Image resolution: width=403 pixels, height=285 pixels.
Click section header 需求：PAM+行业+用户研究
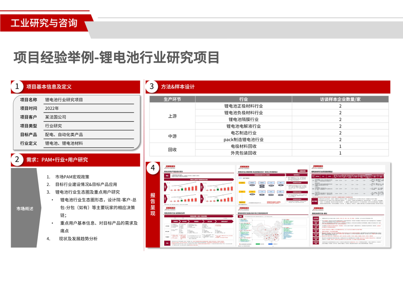[57, 160]
